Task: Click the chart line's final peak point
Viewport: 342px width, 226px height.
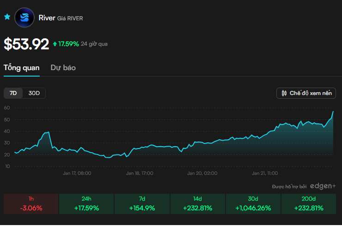Action: [333, 112]
